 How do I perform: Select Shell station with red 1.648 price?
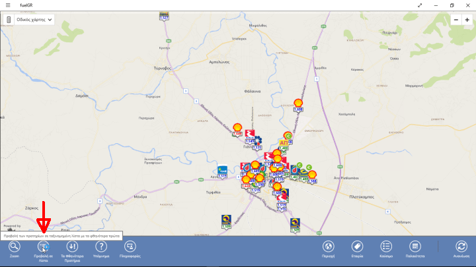point(237,130)
